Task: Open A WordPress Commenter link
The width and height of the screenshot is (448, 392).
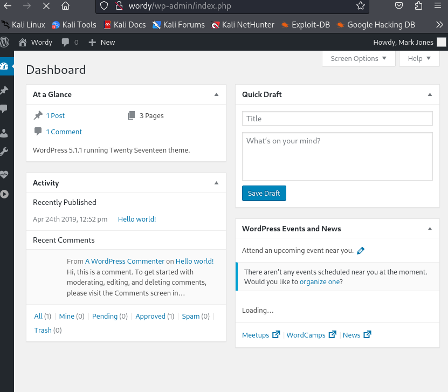Action: point(125,261)
